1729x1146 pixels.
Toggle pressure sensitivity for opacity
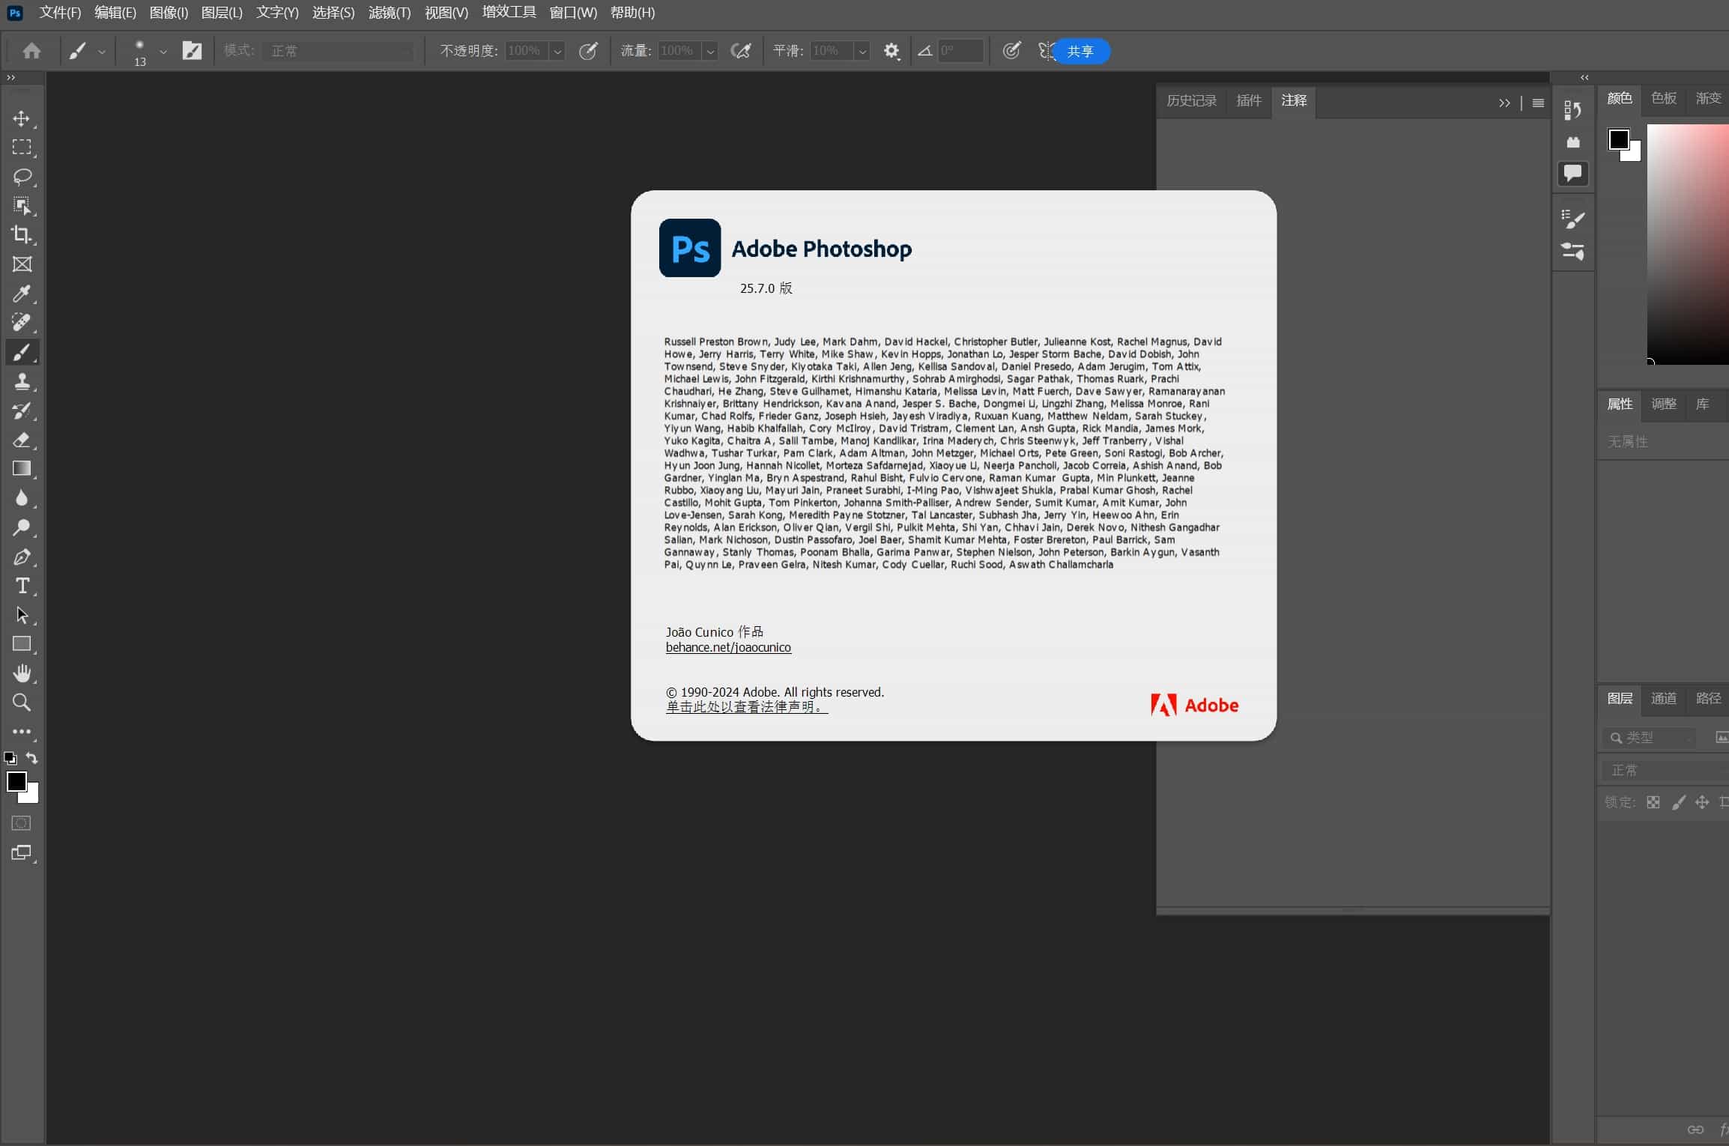tap(589, 50)
